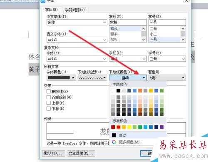This screenshot has width=208, height=162.
Task: Pick the purple standard color swatch
Action: tap(162, 127)
